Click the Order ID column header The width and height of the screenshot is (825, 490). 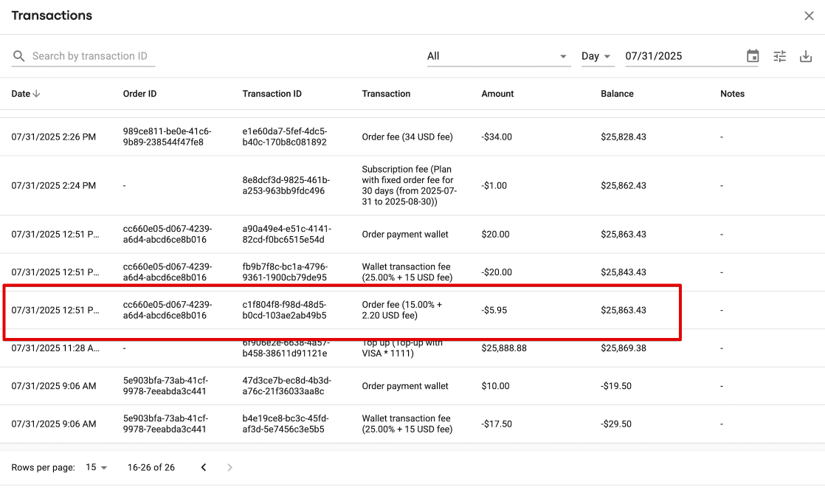pyautogui.click(x=139, y=94)
